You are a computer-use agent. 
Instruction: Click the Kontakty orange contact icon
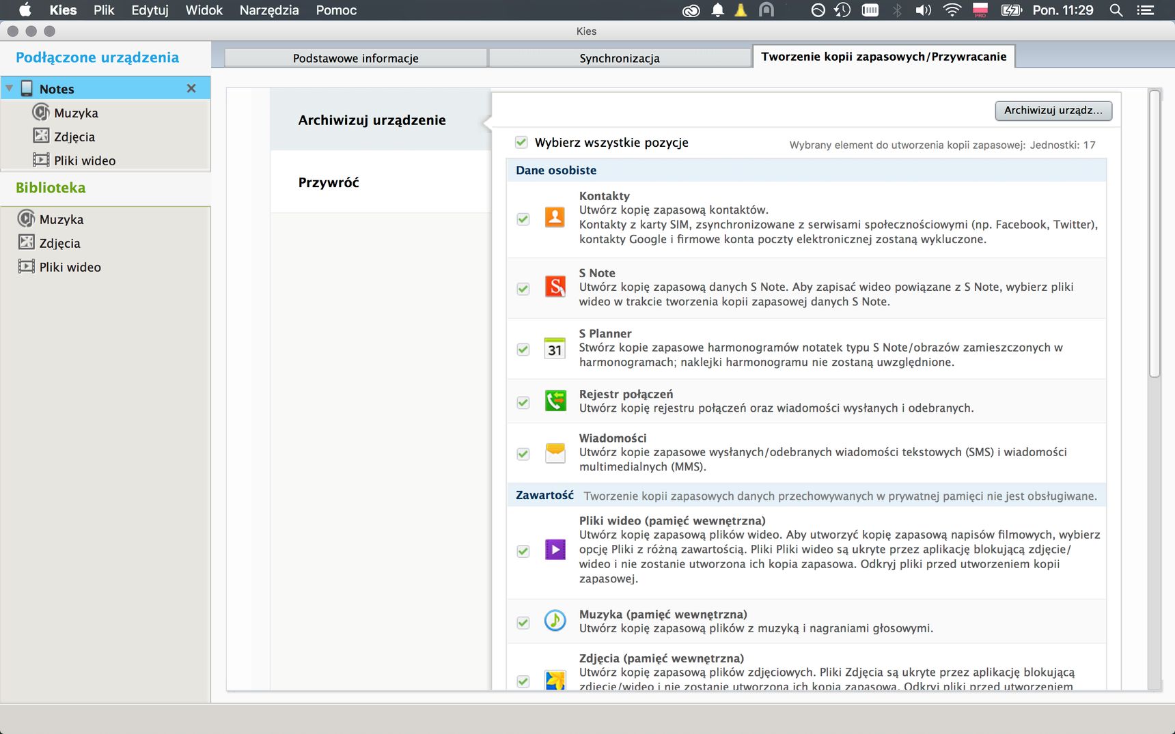coord(555,217)
